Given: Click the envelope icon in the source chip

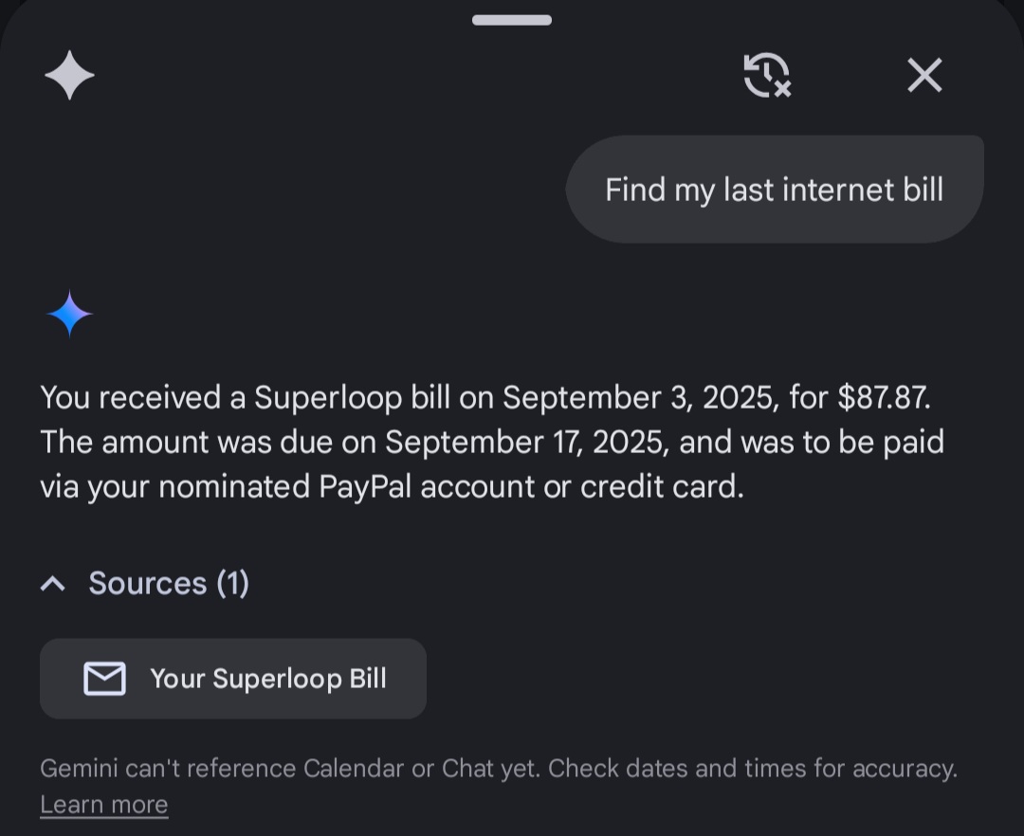Looking at the screenshot, I should pos(104,679).
